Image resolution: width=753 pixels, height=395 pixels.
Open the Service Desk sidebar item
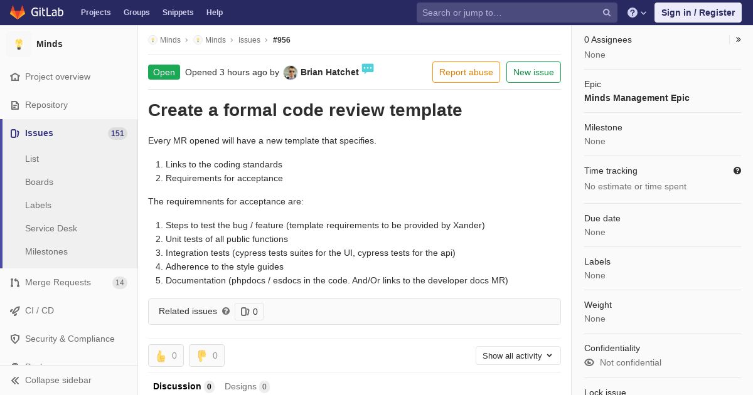click(51, 228)
